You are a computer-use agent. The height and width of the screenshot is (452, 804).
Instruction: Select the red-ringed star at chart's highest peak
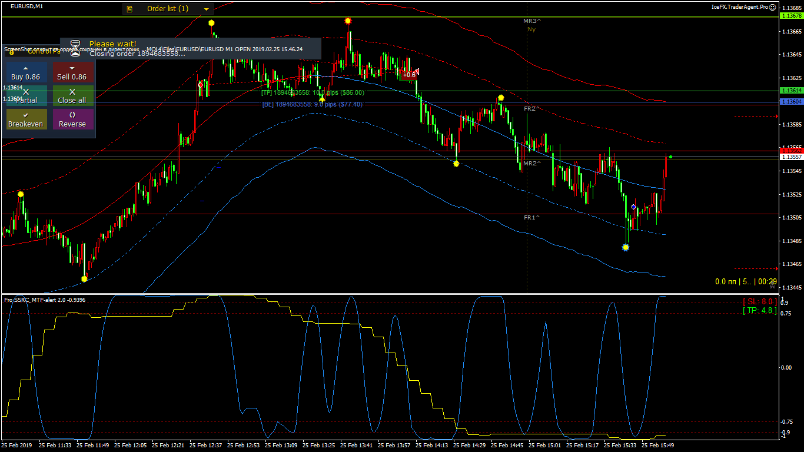click(348, 21)
